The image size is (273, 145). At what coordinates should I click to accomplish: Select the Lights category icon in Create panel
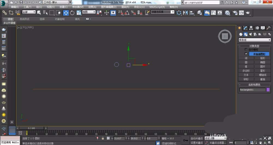pyautogui.click(x=250, y=34)
